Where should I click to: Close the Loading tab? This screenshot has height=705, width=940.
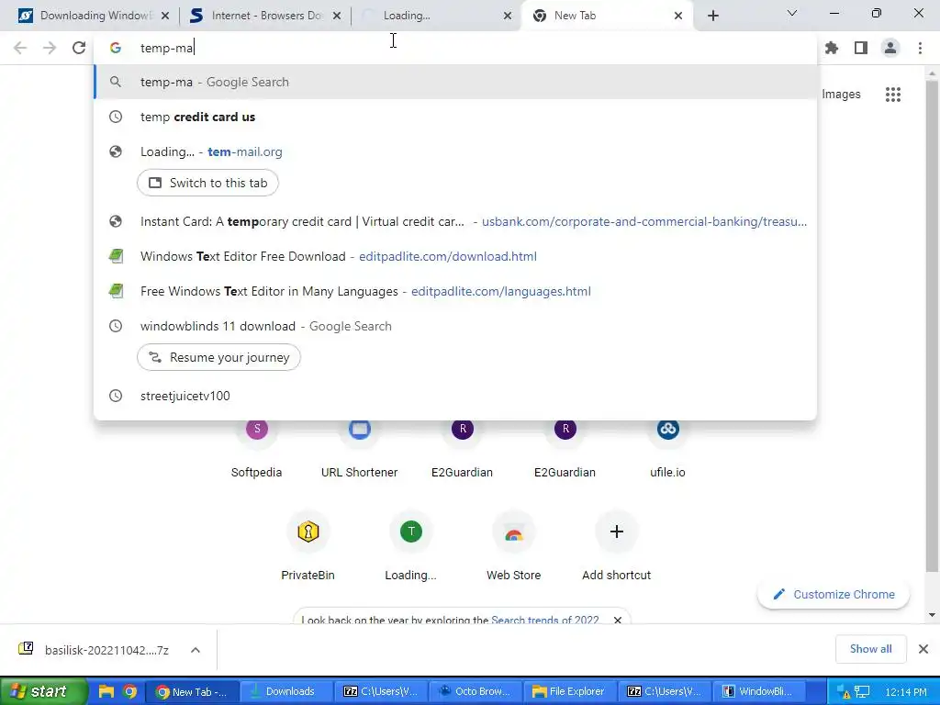(507, 16)
